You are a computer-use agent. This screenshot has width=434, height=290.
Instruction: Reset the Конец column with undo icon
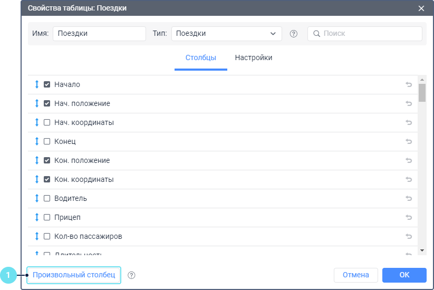[408, 141]
